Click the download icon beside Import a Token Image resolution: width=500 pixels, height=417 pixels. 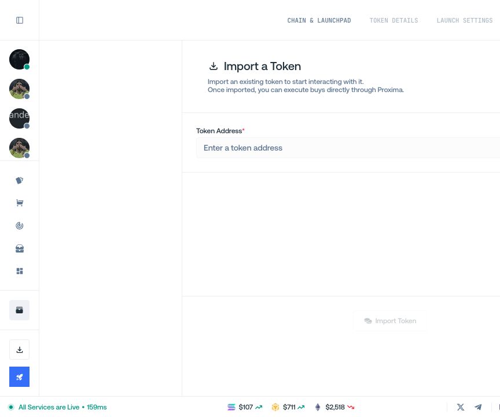(x=214, y=66)
